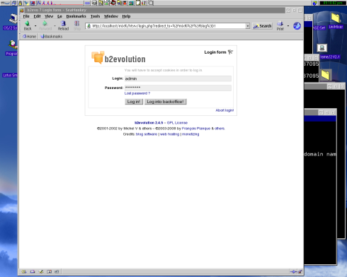347x277 pixels.
Task: Click the Forward navigation arrow
Action: point(45,25)
